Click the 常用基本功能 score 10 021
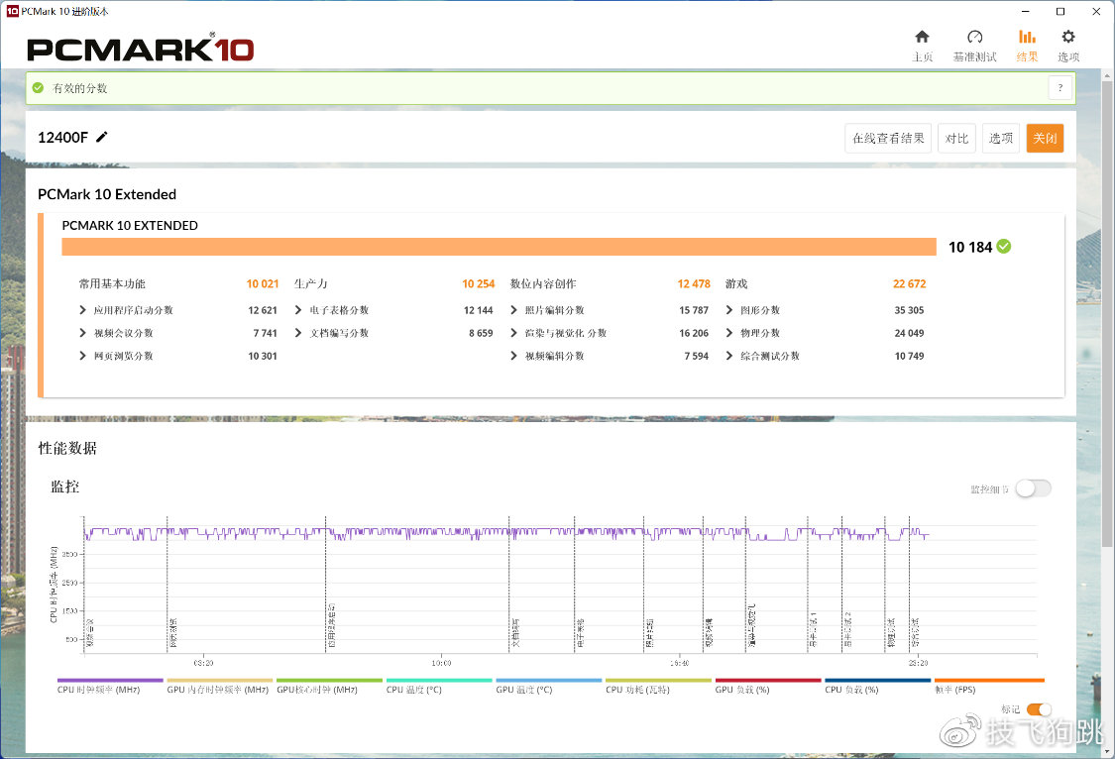1115x759 pixels. point(263,283)
